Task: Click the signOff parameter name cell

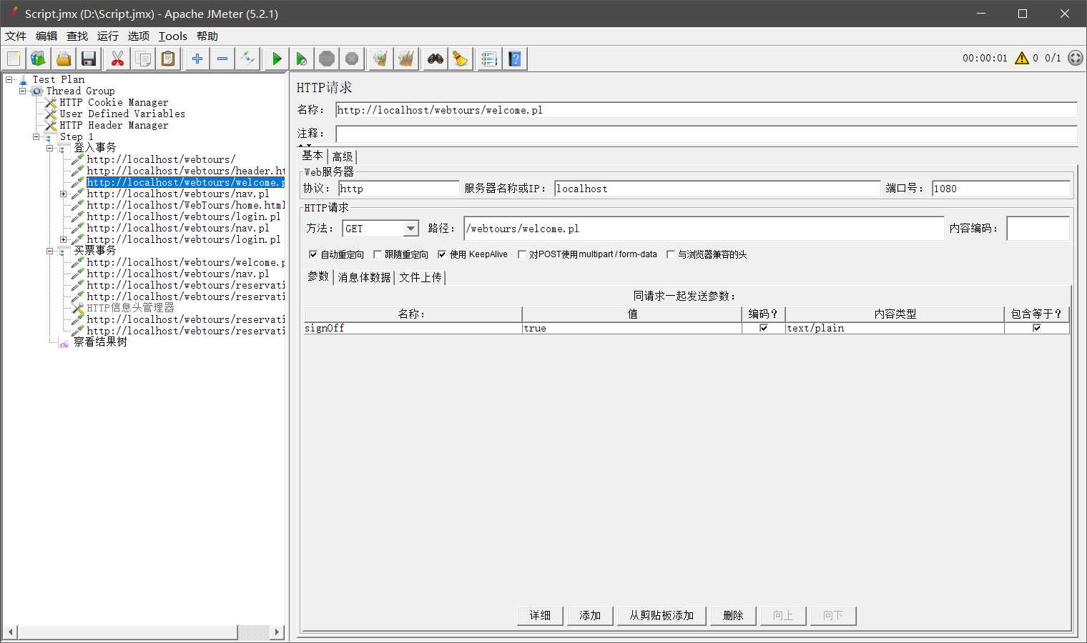Action: (413, 328)
